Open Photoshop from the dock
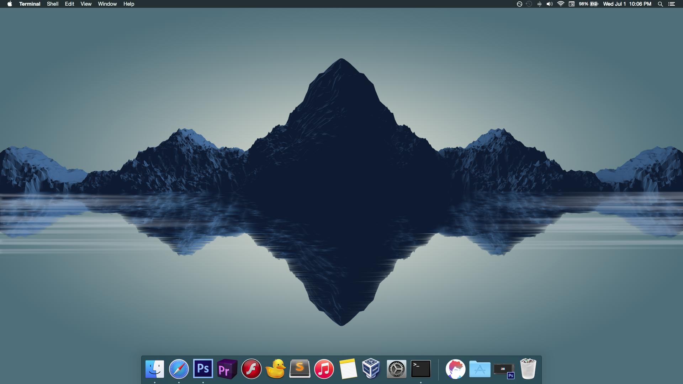Viewport: 683px width, 384px height. tap(203, 369)
